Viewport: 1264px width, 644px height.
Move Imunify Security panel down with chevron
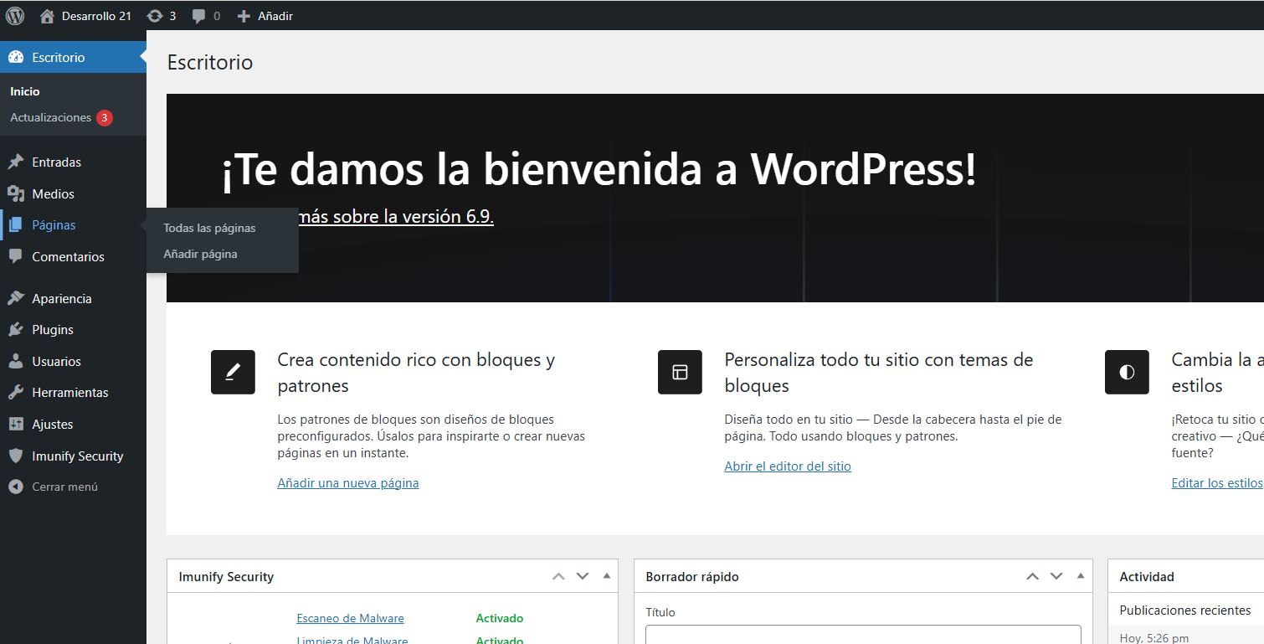pos(583,576)
